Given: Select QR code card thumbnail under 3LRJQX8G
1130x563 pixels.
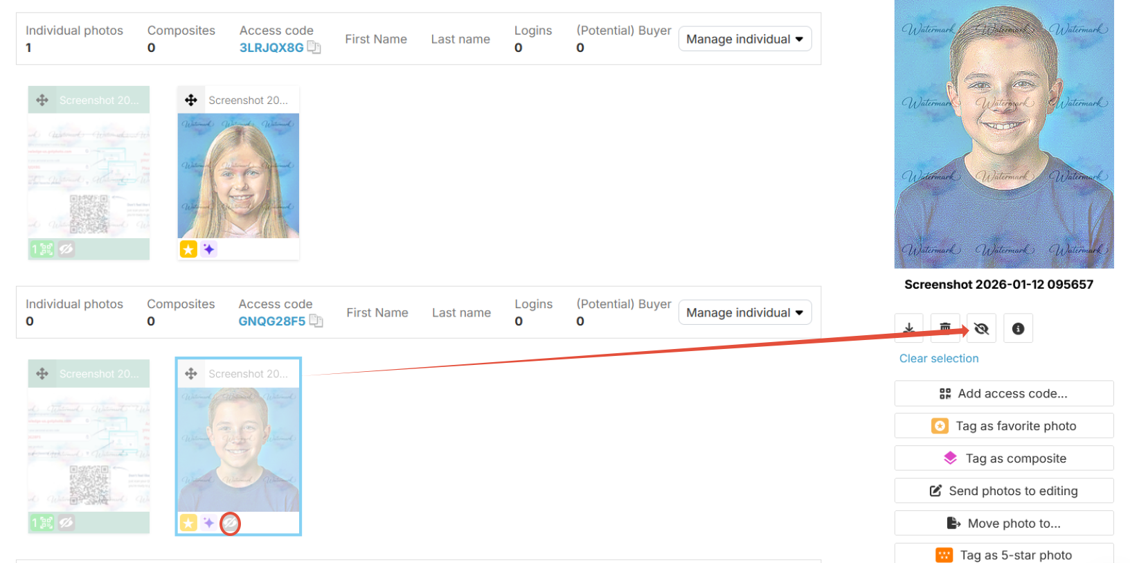Looking at the screenshot, I should (89, 176).
